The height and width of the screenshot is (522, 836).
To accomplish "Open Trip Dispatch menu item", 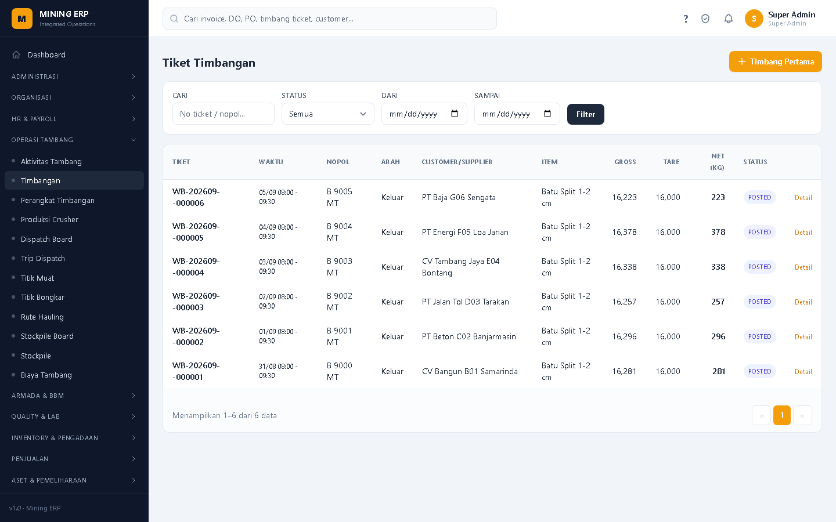I will [74, 258].
